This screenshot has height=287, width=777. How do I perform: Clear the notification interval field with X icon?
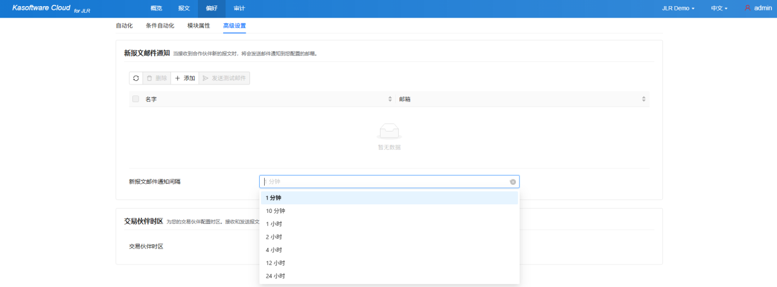(x=513, y=182)
